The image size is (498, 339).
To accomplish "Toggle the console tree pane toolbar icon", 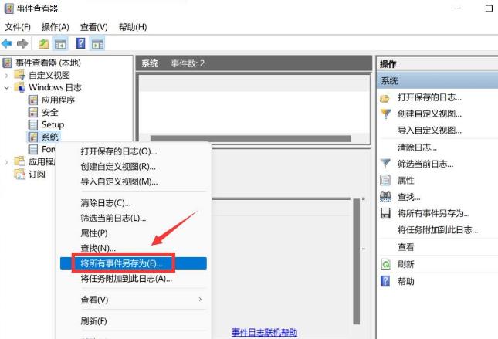I will coord(60,43).
